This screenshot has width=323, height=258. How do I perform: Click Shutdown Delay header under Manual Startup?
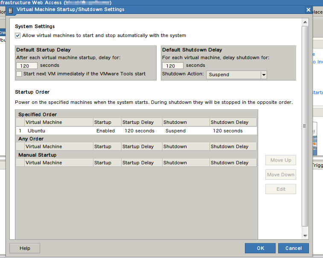[230, 163]
